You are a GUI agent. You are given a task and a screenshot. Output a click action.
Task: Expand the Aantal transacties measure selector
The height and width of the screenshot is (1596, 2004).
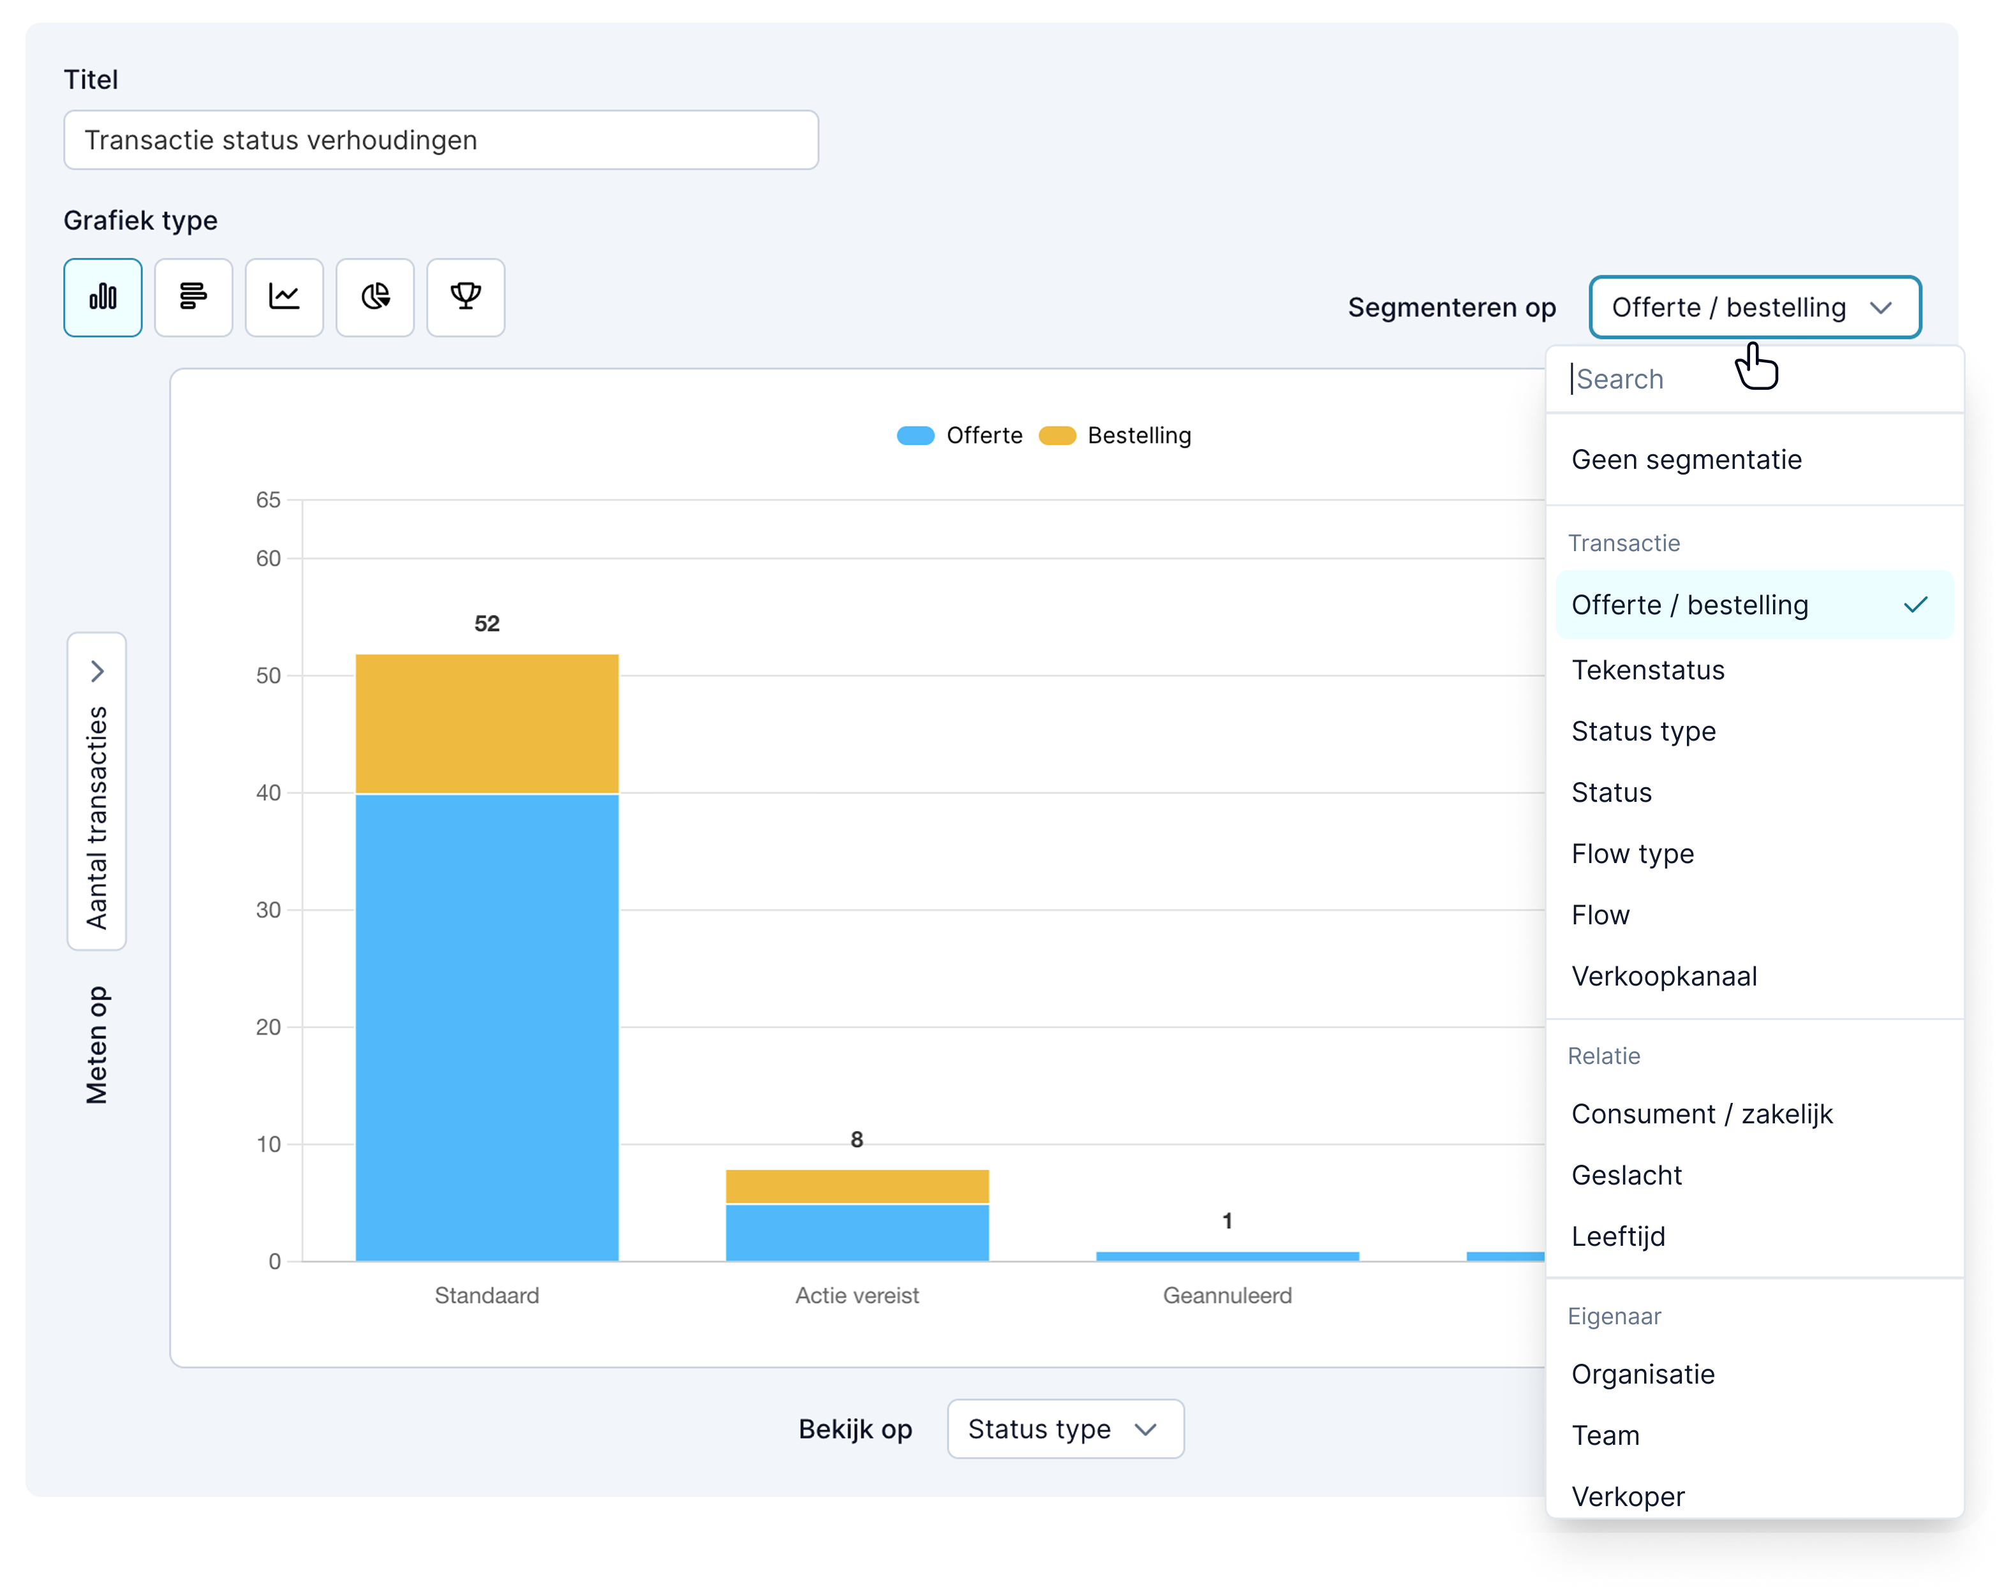(97, 791)
